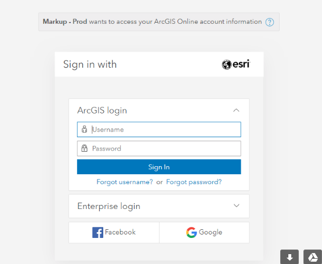Click the Markup - Prod access banner
322x264 pixels.
159,22
